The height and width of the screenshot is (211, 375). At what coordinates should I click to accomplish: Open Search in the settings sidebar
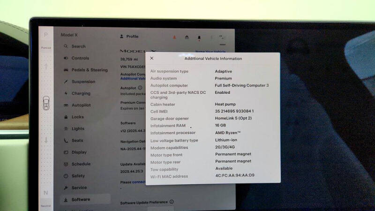click(x=78, y=46)
